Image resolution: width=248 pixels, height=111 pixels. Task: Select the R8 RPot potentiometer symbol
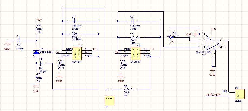[x=170, y=38]
